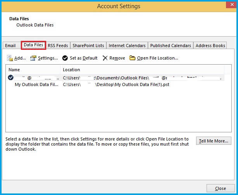This screenshot has width=238, height=195.
Task: Open the RSS Feeds tab
Action: pos(58,46)
